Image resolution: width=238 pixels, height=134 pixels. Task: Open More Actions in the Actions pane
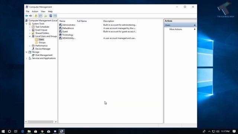click(176, 29)
